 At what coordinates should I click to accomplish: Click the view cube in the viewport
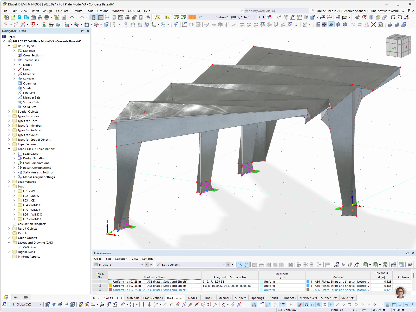398,46
